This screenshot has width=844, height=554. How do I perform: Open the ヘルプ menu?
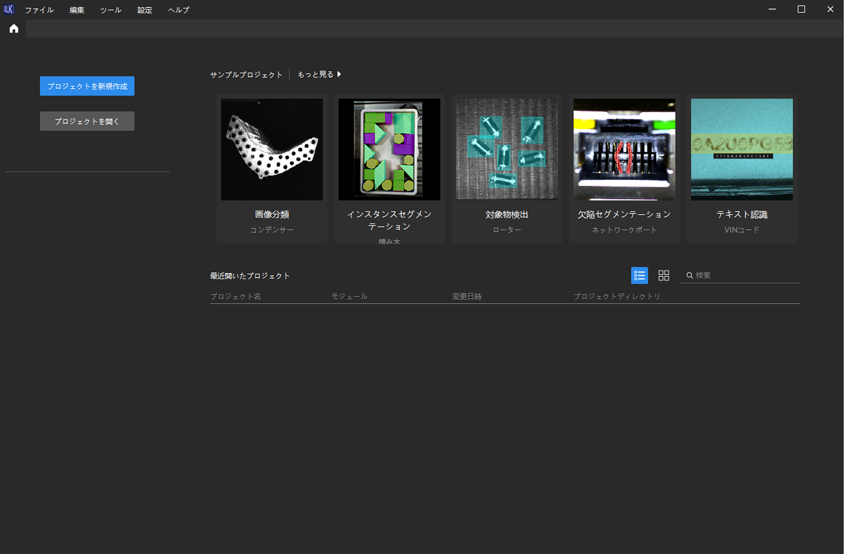pyautogui.click(x=178, y=10)
